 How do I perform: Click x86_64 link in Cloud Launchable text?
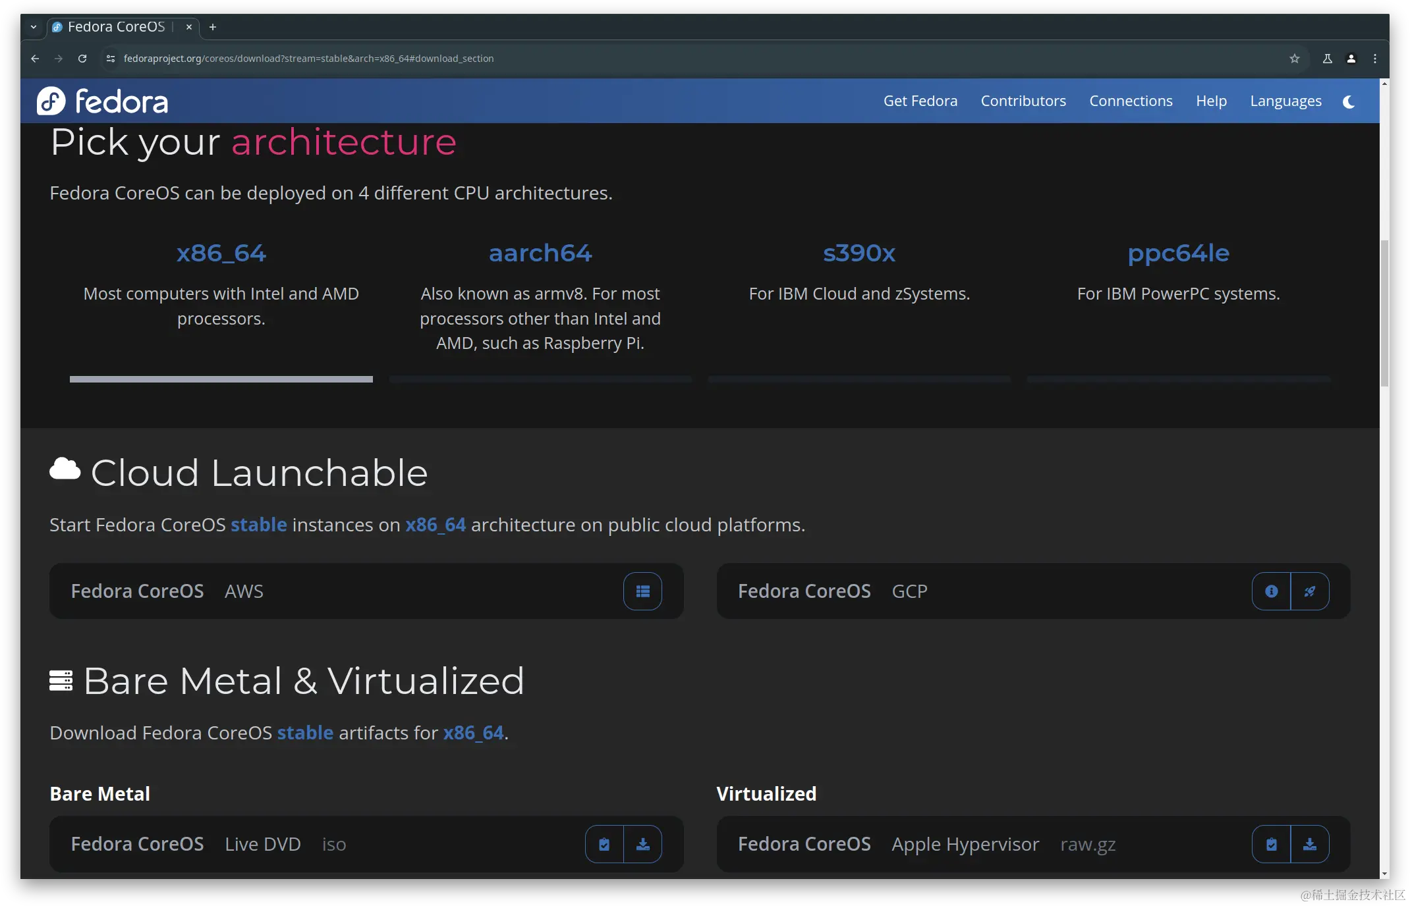[436, 525]
